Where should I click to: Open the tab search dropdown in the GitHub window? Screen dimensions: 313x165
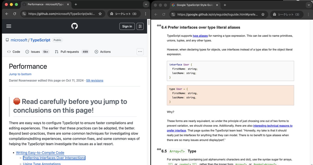146,4
